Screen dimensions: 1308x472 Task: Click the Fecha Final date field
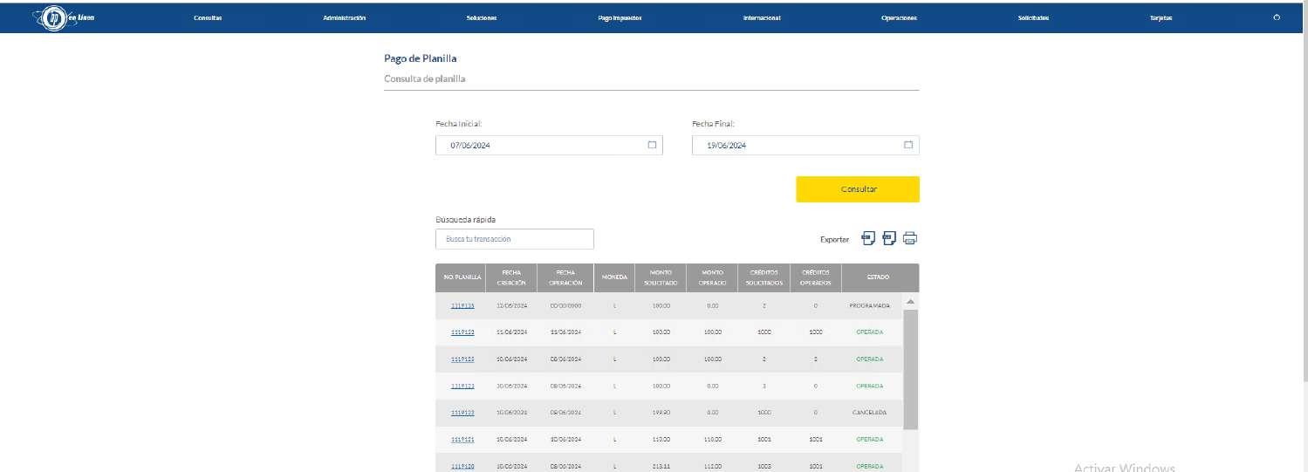tap(805, 146)
